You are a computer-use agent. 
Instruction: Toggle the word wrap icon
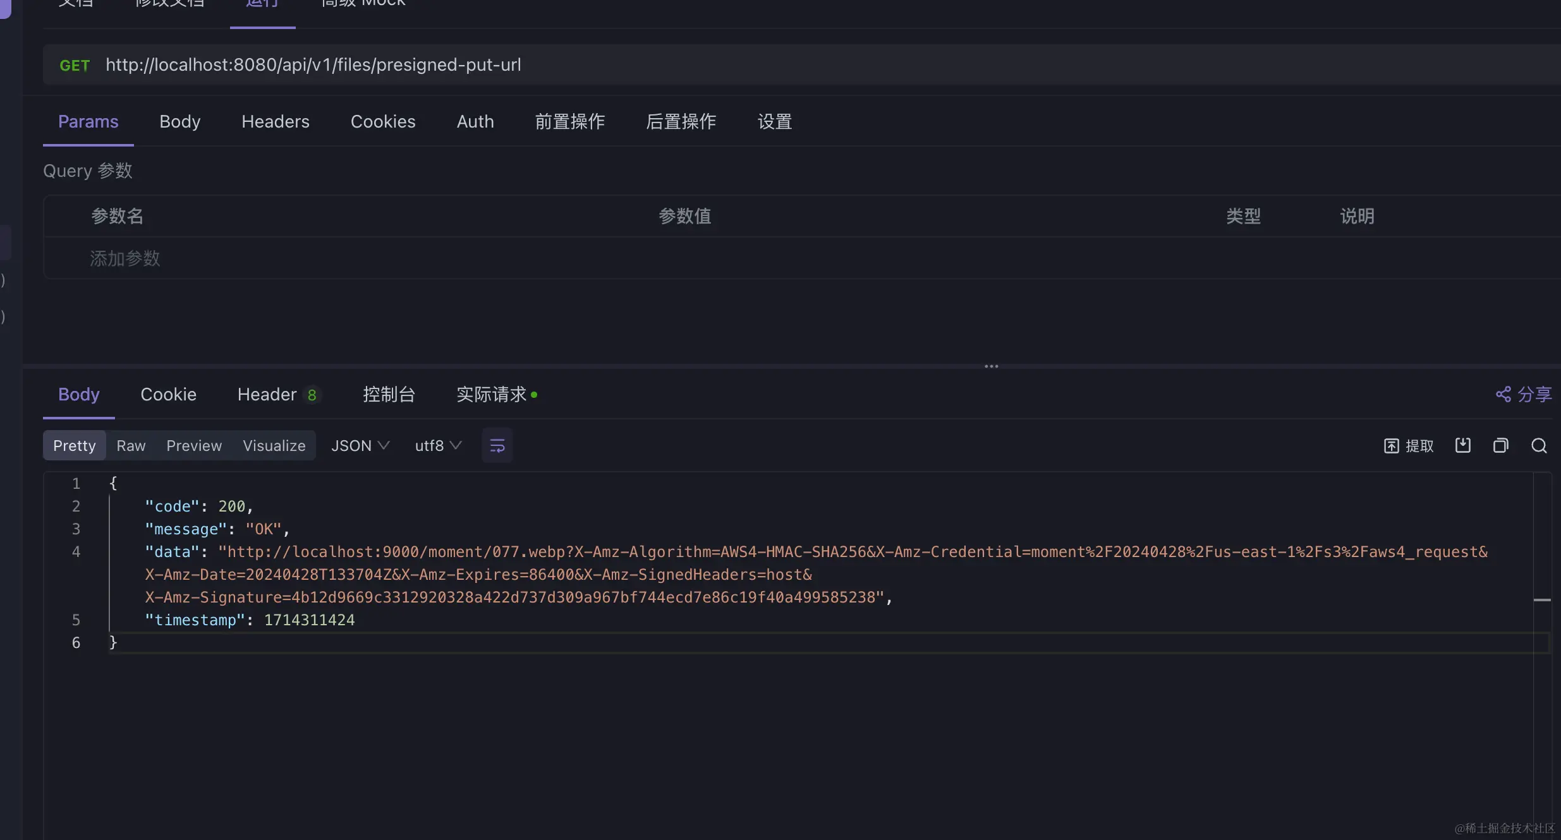pyautogui.click(x=497, y=446)
